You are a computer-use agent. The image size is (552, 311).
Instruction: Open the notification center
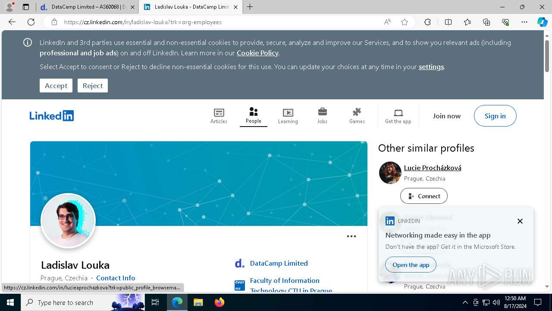point(538,302)
